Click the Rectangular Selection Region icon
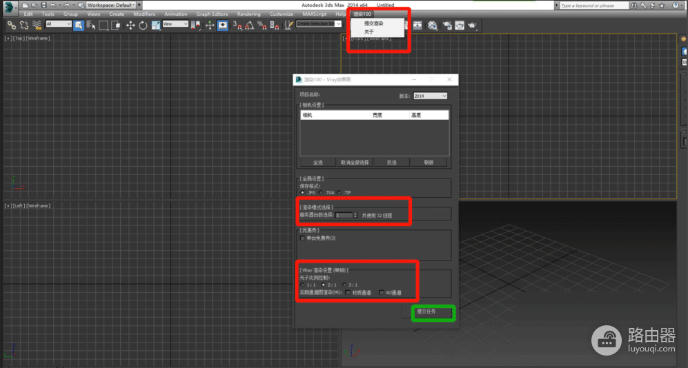The width and height of the screenshot is (688, 368). point(104,25)
